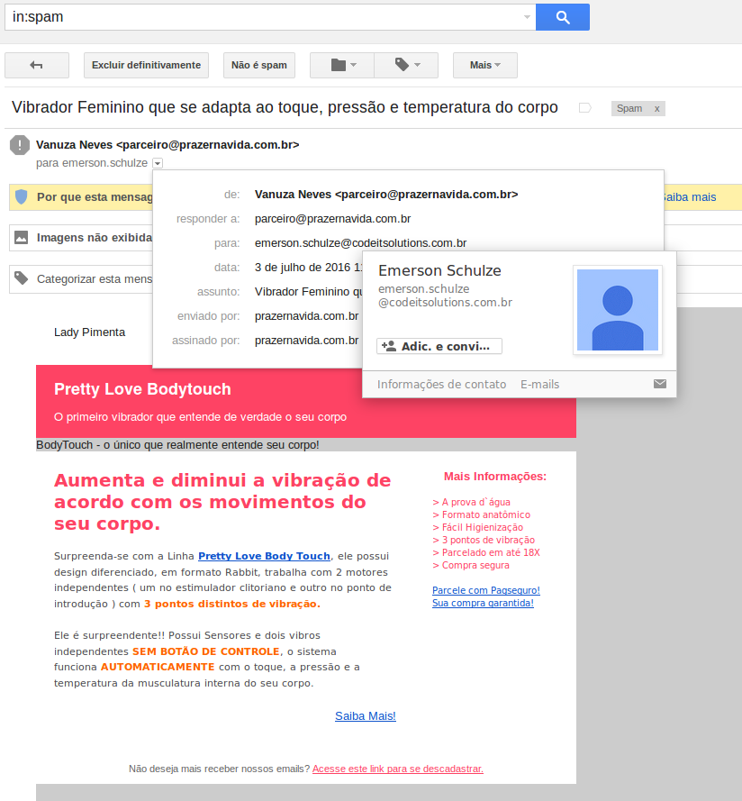
Task: Open the move-to folder dropdown
Action: pyautogui.click(x=342, y=65)
